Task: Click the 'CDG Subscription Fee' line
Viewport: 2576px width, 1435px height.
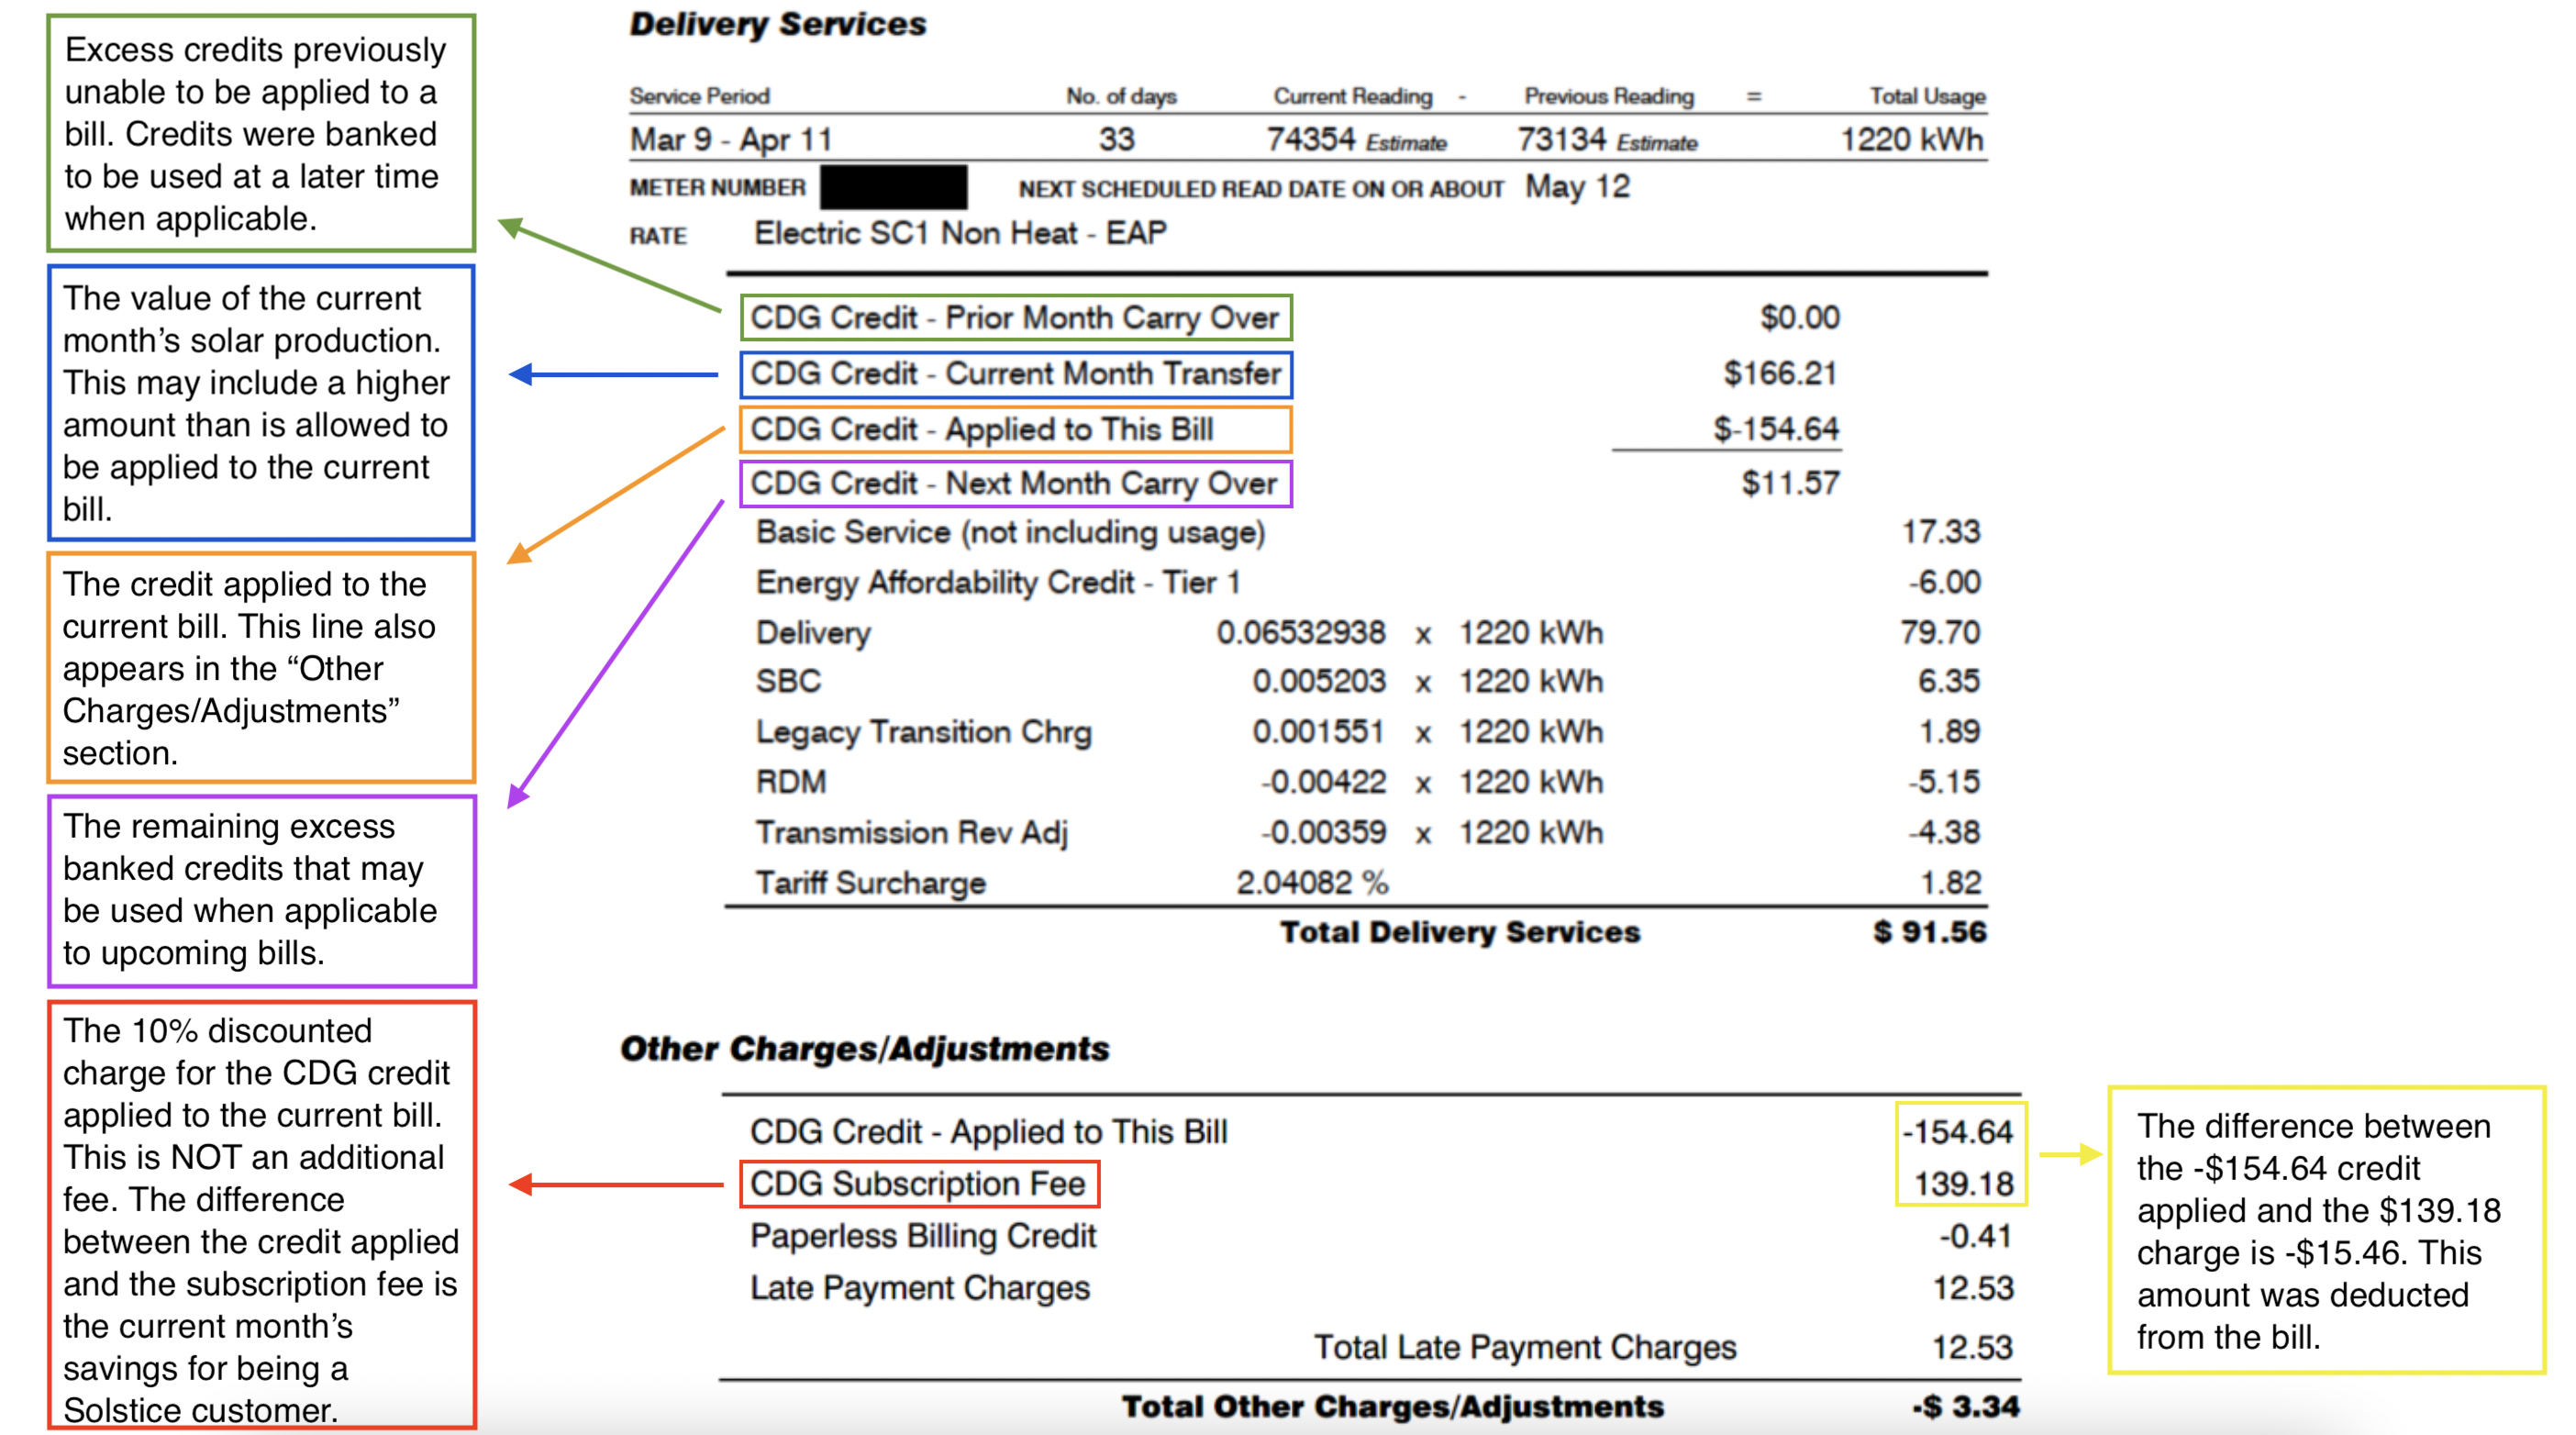Action: (919, 1184)
